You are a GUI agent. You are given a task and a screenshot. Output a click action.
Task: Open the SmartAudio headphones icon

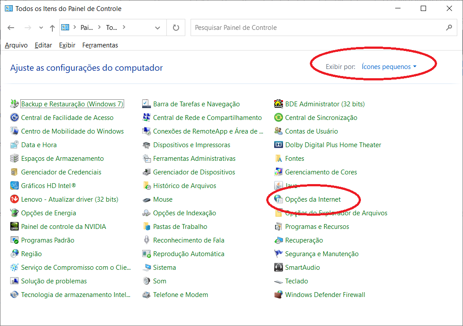[279, 267]
